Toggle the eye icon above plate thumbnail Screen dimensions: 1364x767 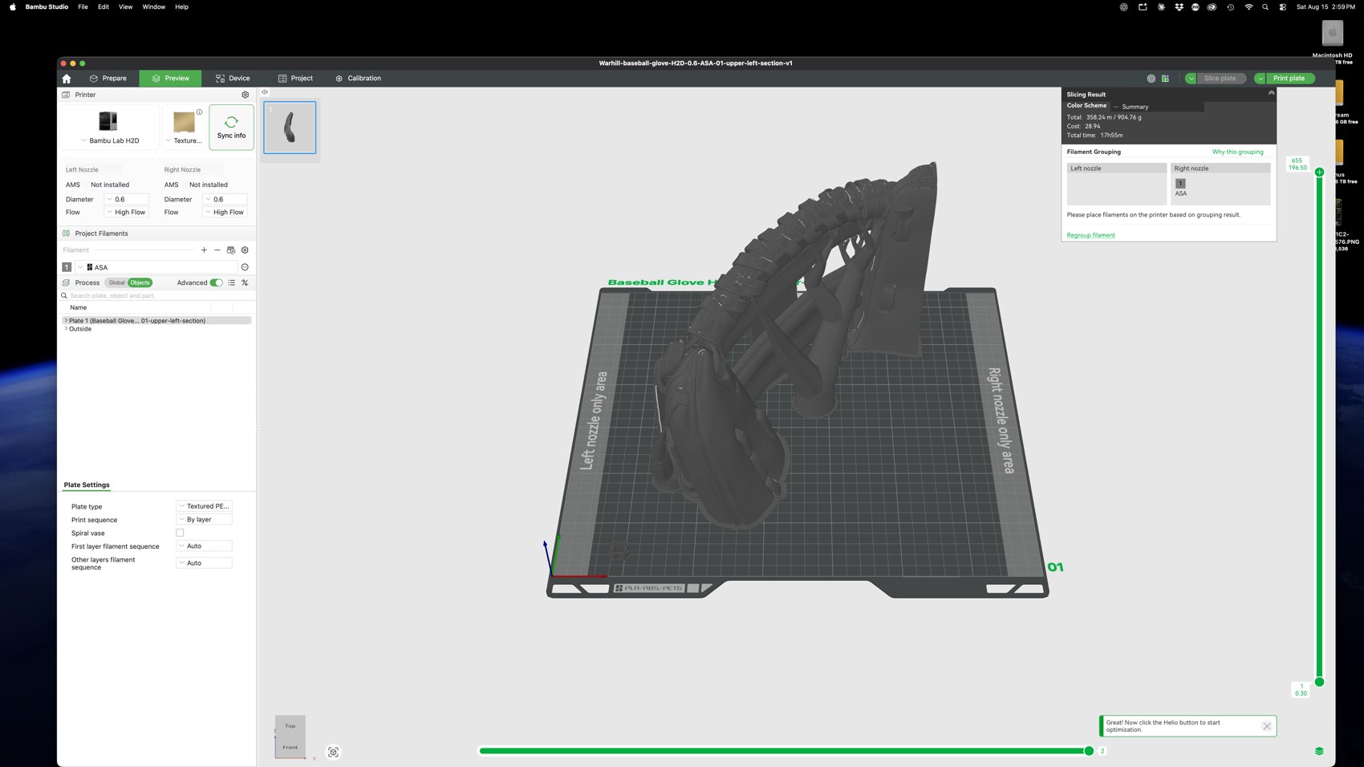pyautogui.click(x=265, y=91)
